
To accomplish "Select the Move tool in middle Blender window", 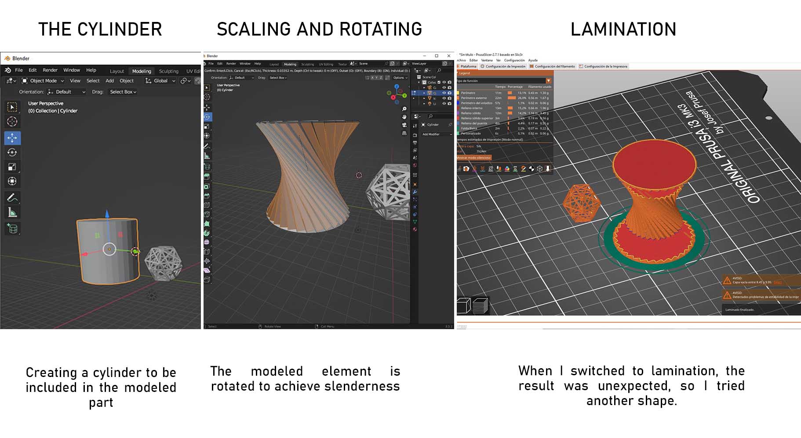I will click(207, 108).
